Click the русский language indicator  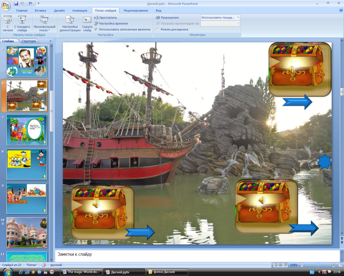click(x=56, y=265)
